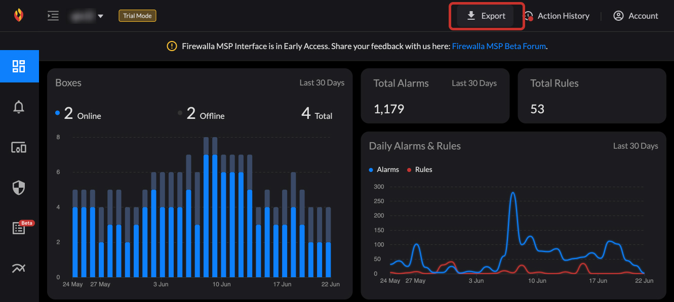Open the Beta list icon in the sidebar
This screenshot has height=302, width=674.
click(x=19, y=228)
